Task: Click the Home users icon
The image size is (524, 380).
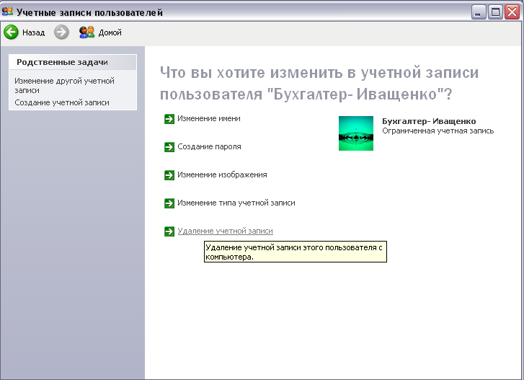Action: click(x=87, y=32)
